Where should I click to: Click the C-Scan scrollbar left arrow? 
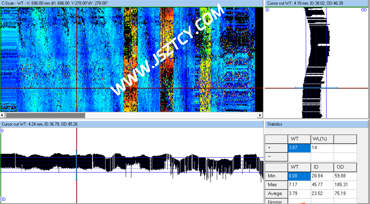(x=3, y=115)
